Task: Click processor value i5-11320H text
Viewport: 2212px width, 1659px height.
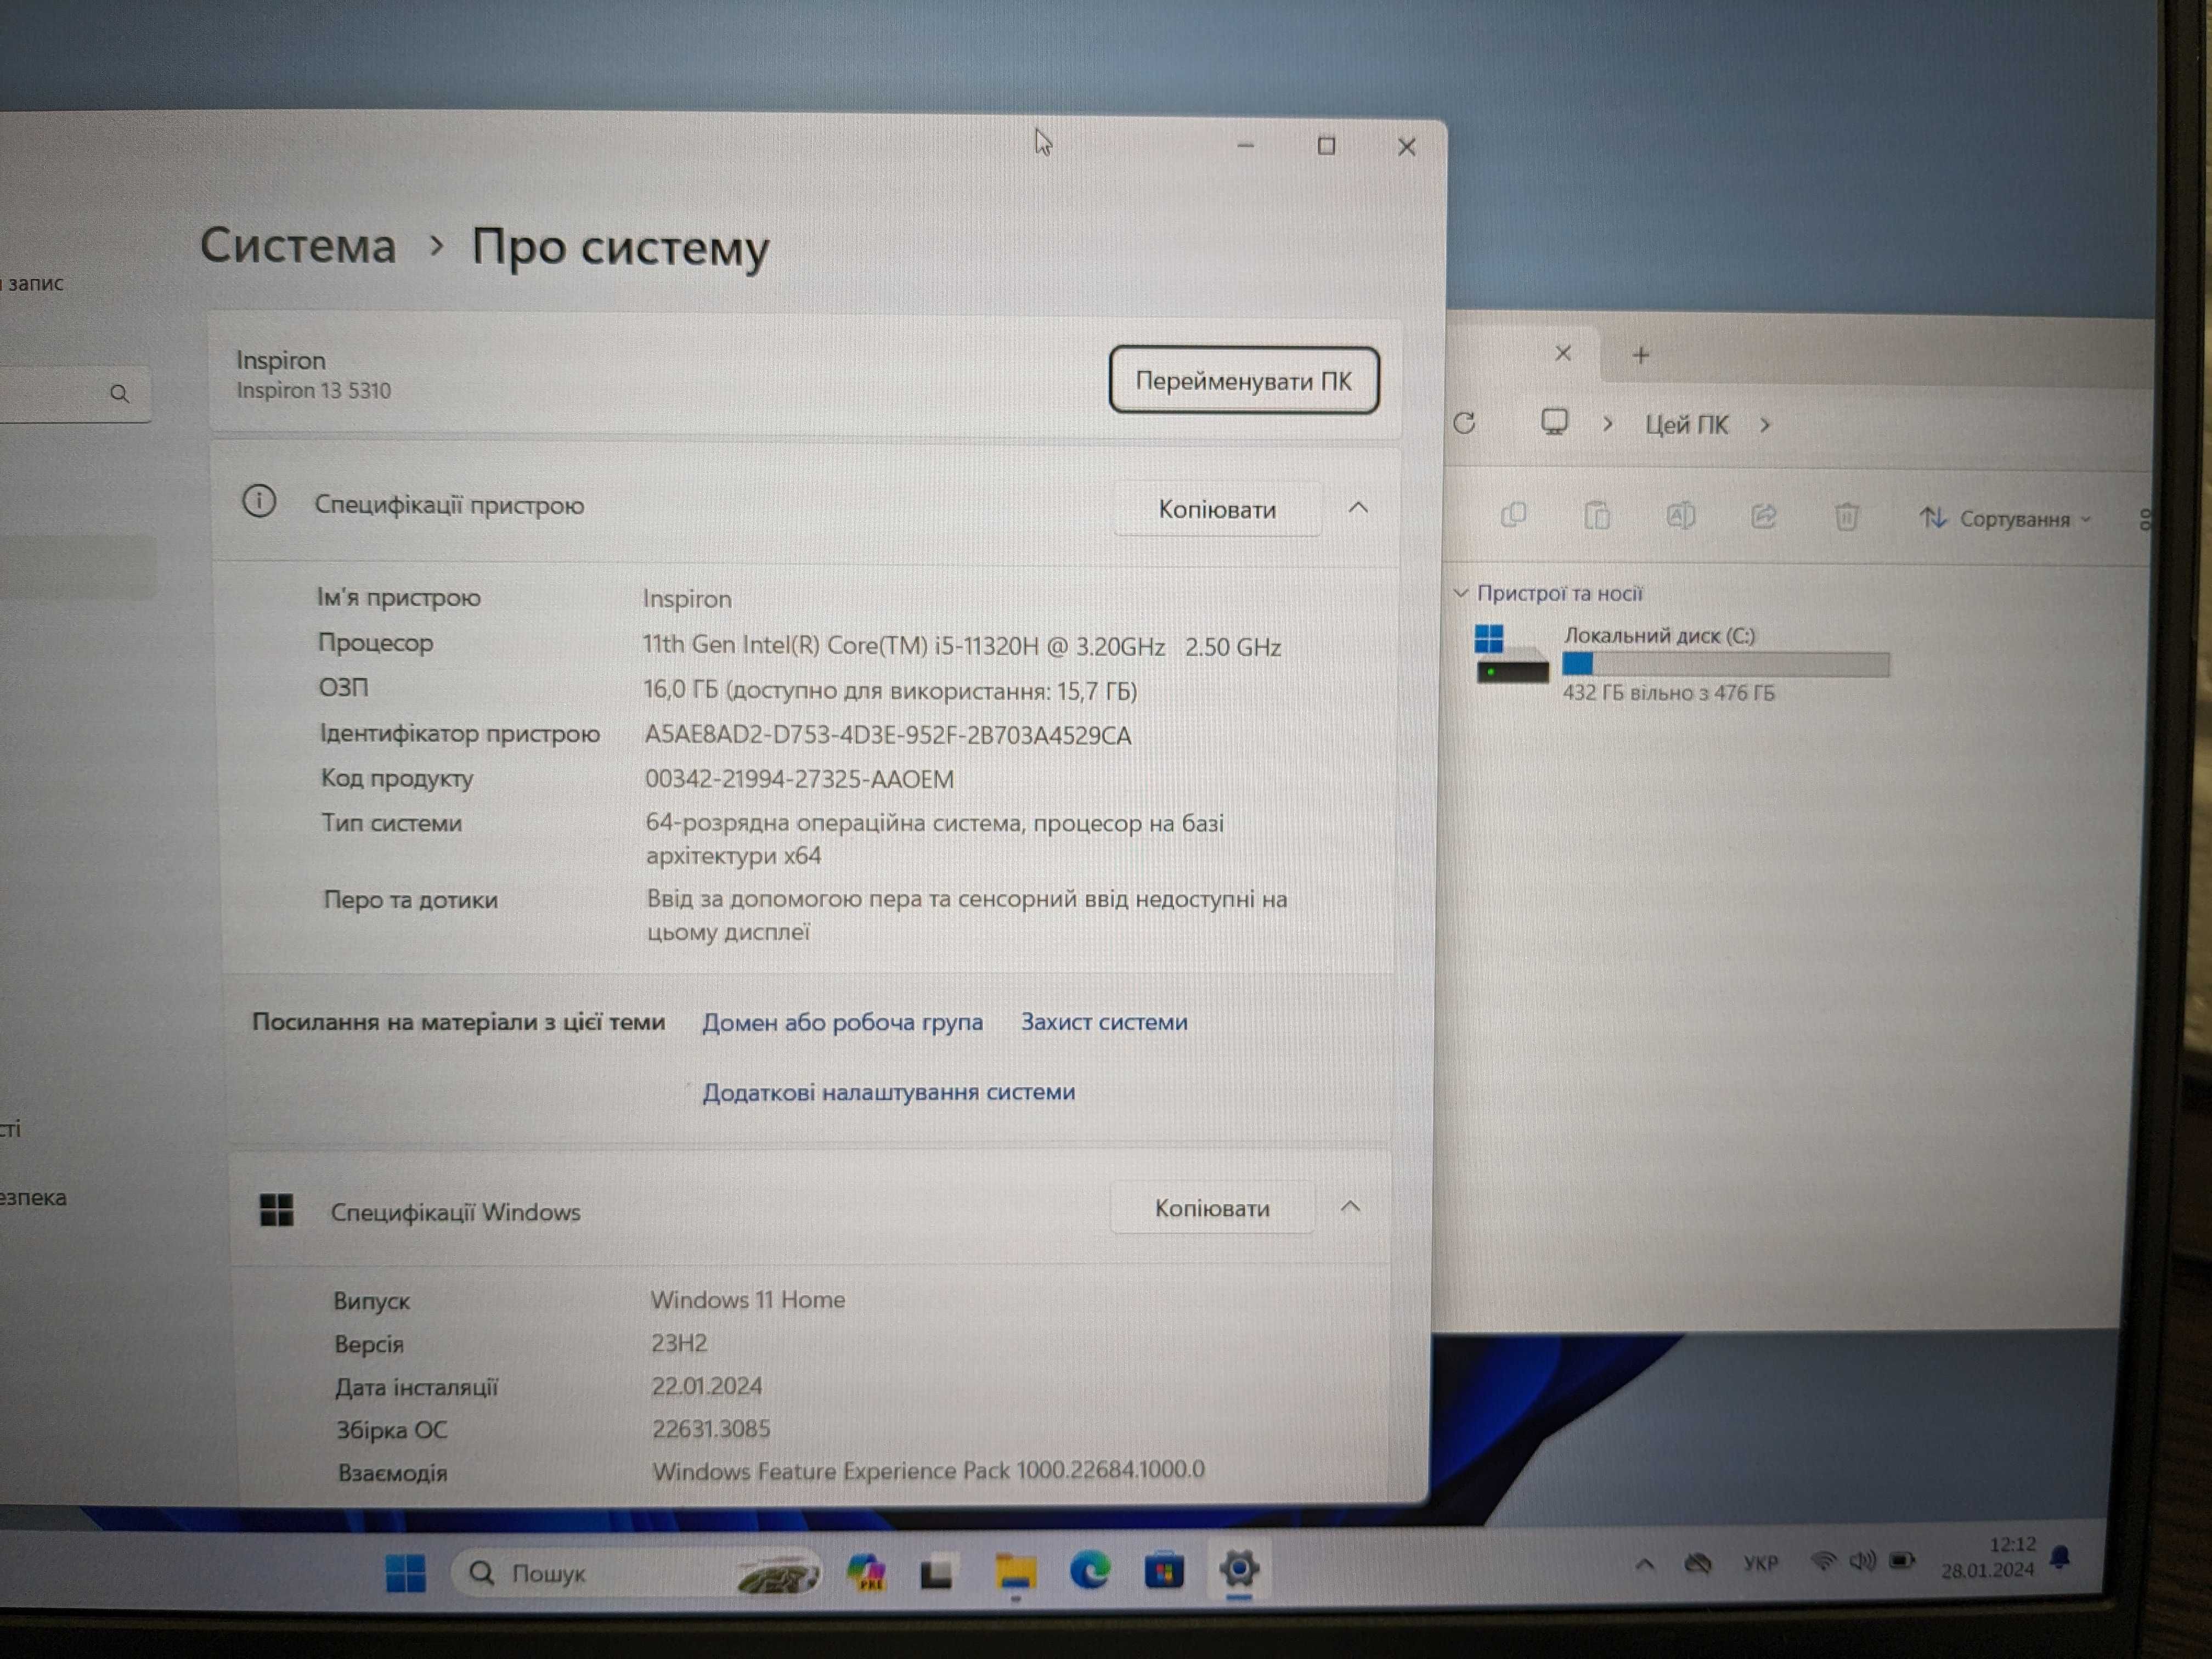Action: coord(961,646)
